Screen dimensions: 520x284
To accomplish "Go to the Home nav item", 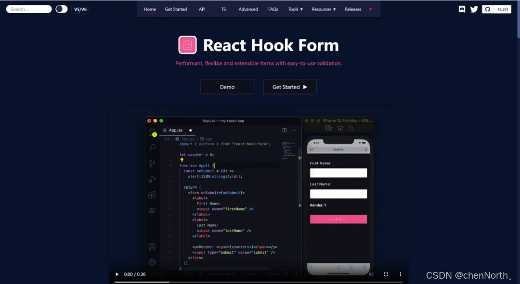I will 150,9.
